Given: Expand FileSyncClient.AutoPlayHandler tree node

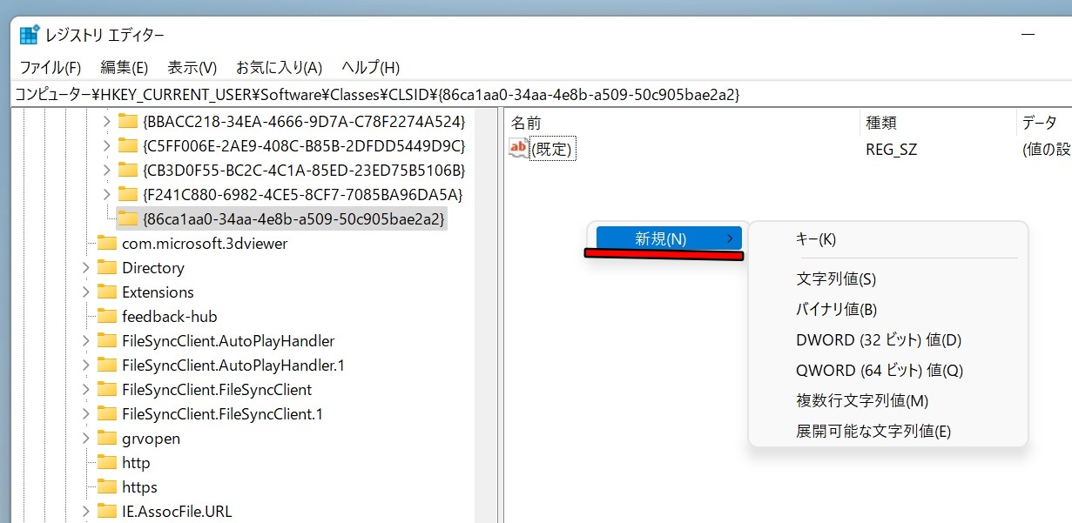Looking at the screenshot, I should (86, 341).
